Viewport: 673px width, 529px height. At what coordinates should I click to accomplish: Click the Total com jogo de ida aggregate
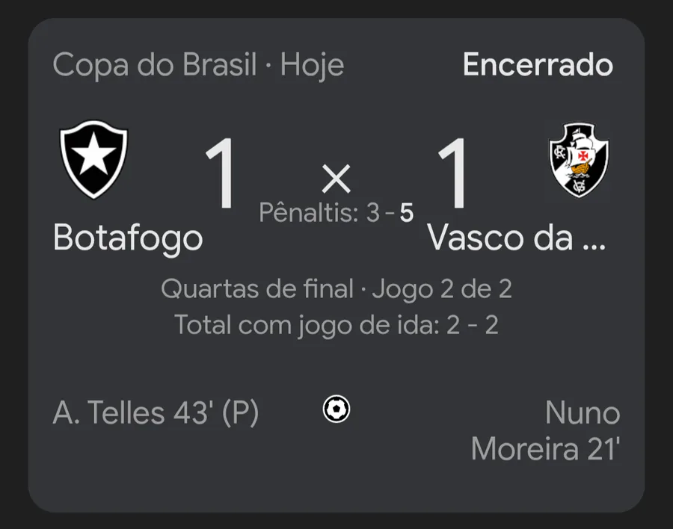(336, 325)
